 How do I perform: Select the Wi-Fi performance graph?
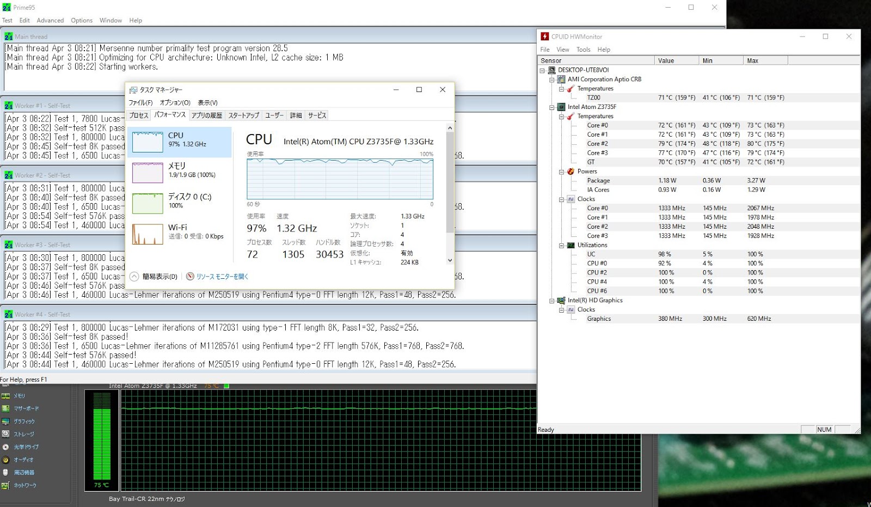click(x=180, y=234)
